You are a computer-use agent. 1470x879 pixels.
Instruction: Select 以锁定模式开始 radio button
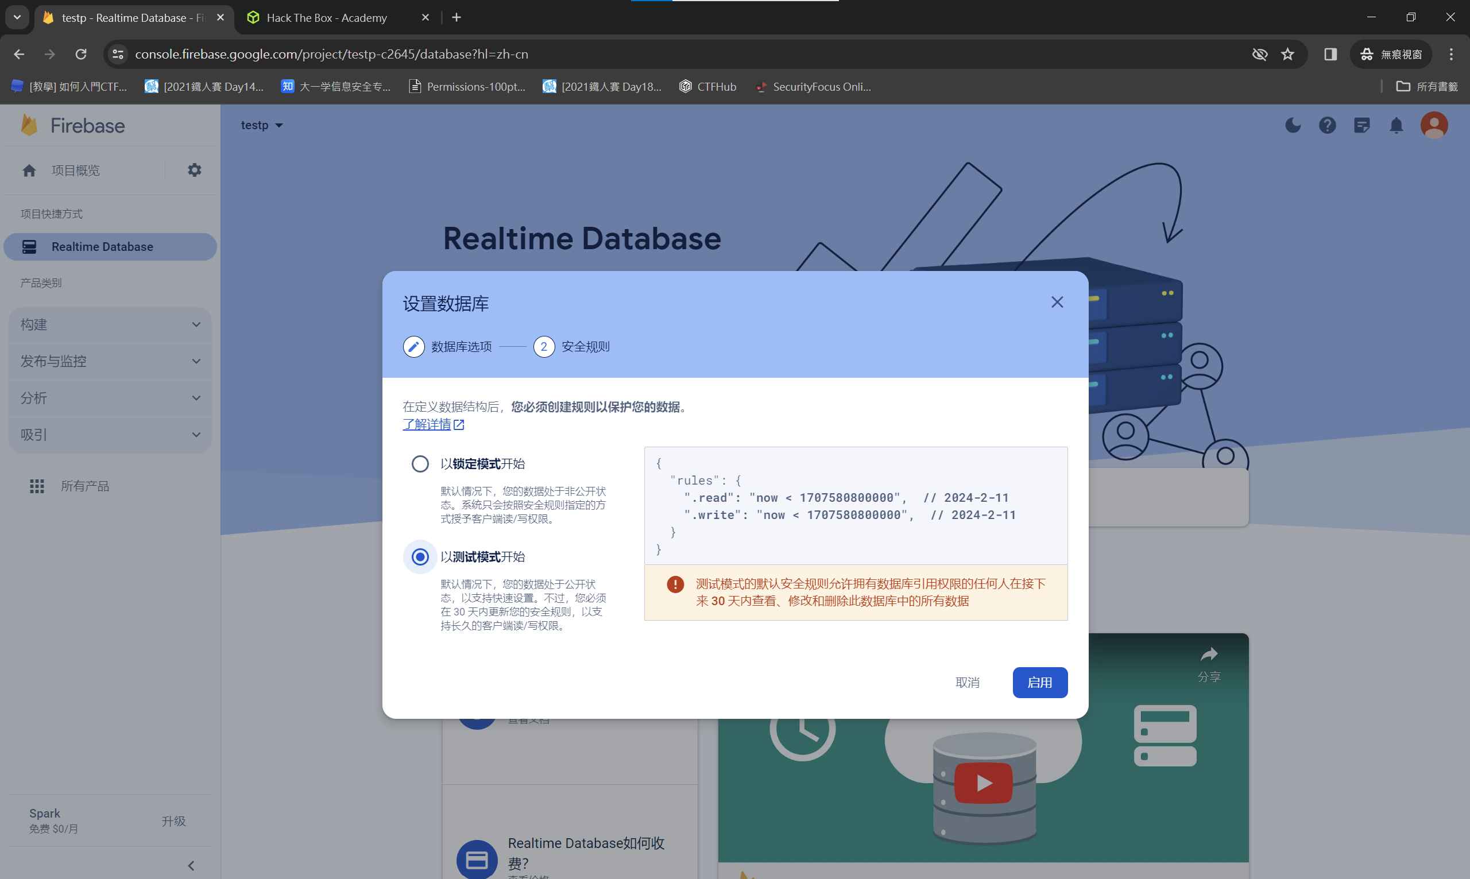(420, 464)
